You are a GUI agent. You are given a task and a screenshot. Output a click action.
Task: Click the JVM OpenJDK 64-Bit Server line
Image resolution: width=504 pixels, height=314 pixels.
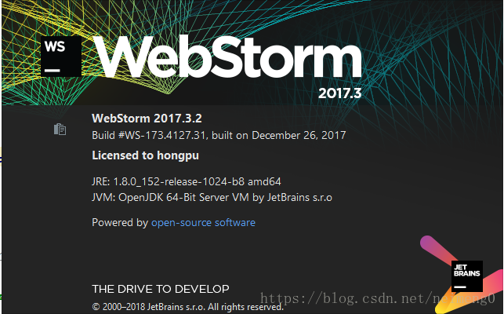[x=212, y=197]
